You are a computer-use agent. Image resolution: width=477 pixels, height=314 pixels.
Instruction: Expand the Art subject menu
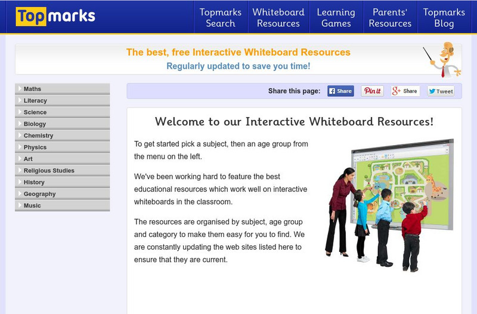[63, 159]
